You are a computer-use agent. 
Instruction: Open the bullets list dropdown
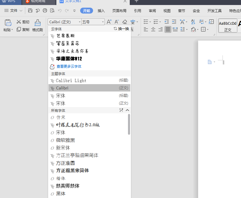[150, 22]
